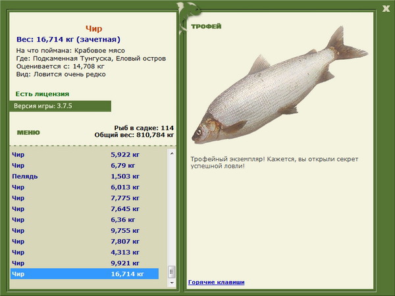Click the Рыб в садке: 114 counter
The height and width of the screenshot is (296, 395).
[x=144, y=128]
